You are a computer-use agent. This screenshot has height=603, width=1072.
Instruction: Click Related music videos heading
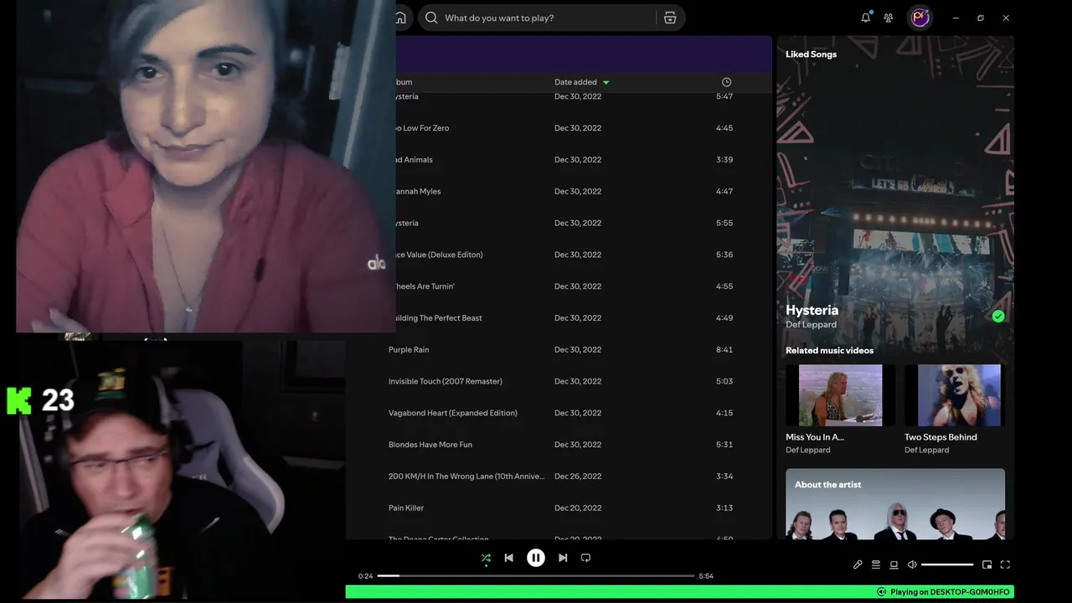(x=829, y=351)
